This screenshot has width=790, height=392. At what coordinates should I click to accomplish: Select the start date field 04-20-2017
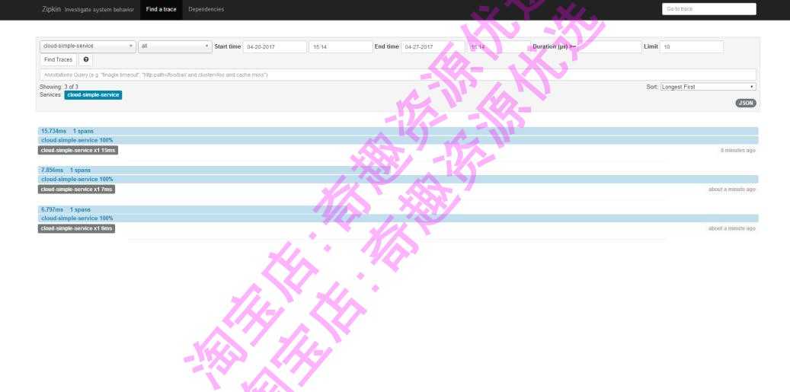(274, 46)
